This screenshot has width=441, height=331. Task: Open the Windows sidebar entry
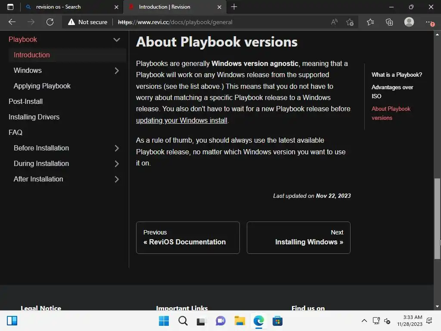click(28, 70)
